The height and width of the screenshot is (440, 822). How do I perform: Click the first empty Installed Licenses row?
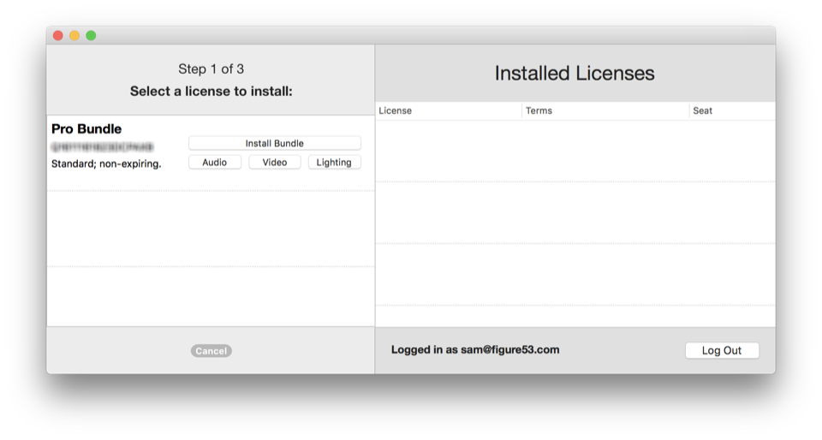[x=575, y=151]
